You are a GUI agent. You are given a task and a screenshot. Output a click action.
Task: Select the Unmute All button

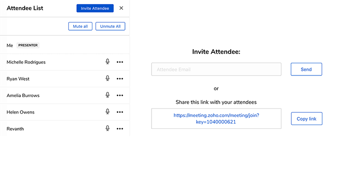pos(110,26)
